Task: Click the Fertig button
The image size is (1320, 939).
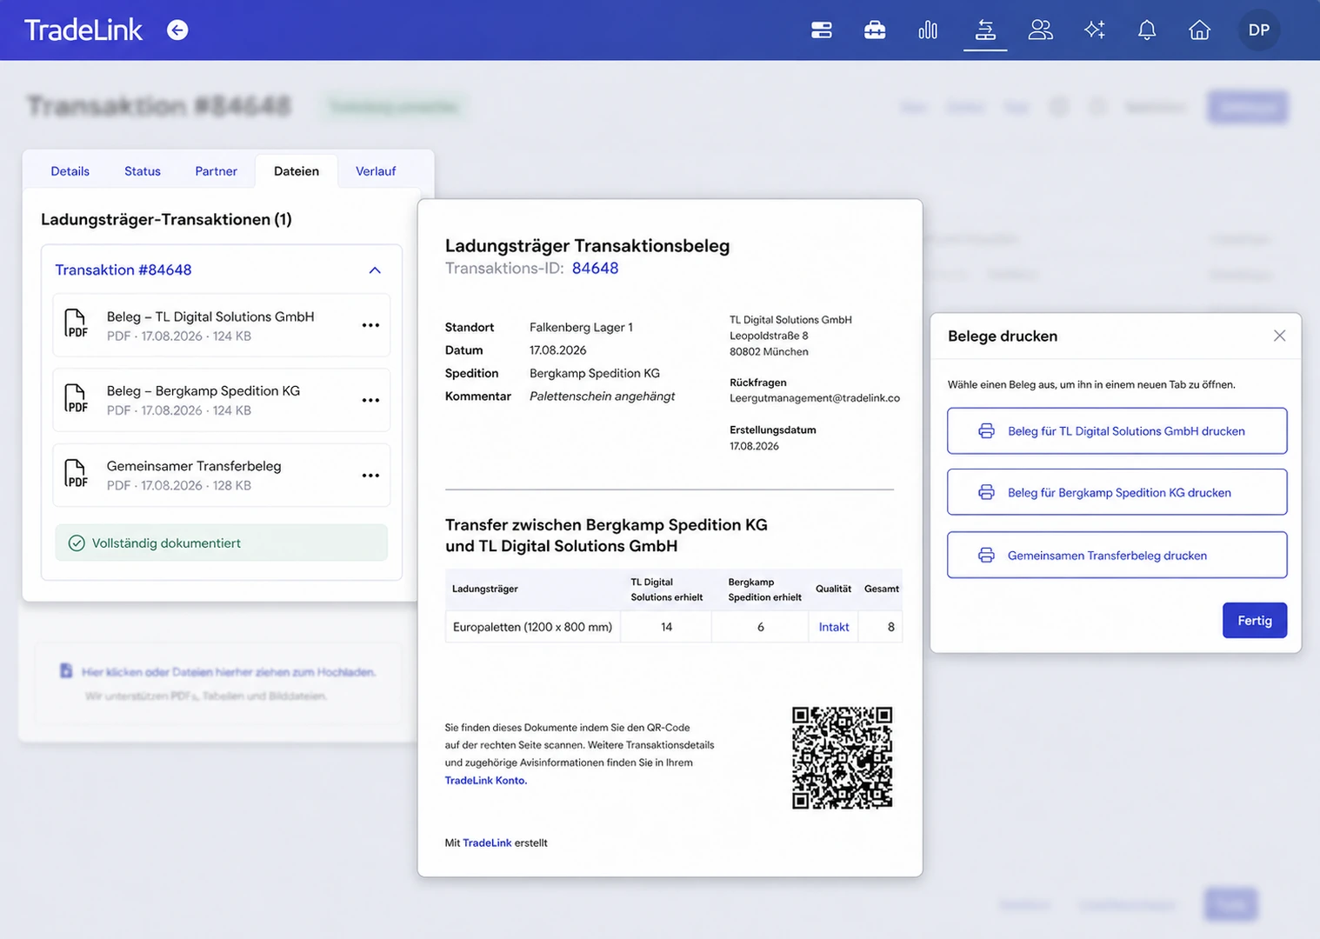Action: [1254, 621]
